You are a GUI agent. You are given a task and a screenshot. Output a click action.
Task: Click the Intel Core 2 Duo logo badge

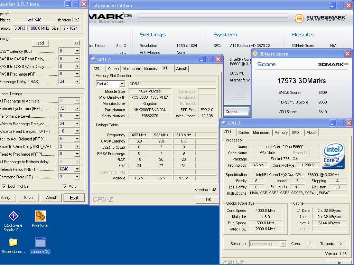pyautogui.click(x=333, y=156)
